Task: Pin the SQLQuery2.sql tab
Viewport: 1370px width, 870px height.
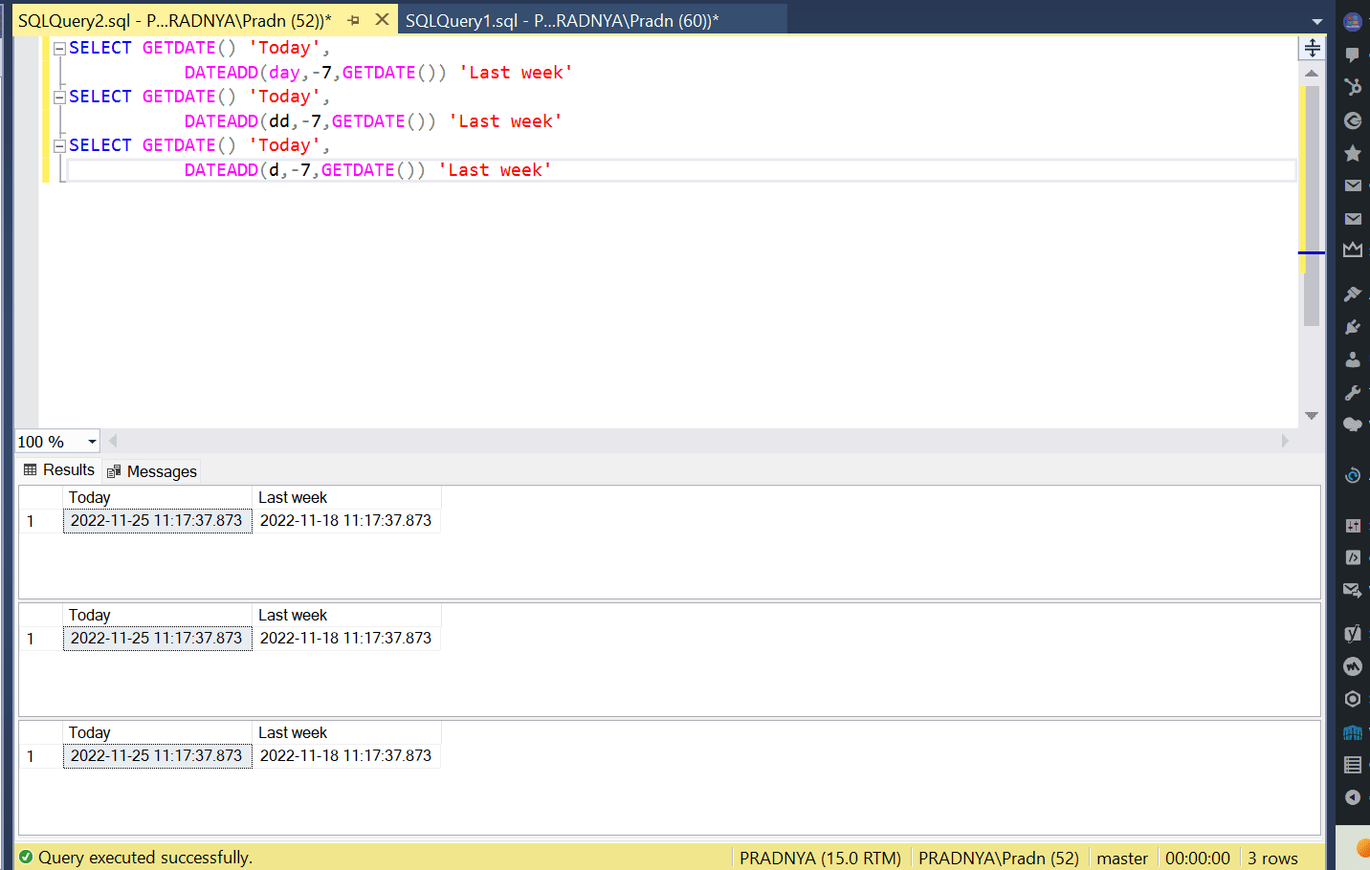Action: point(354,20)
